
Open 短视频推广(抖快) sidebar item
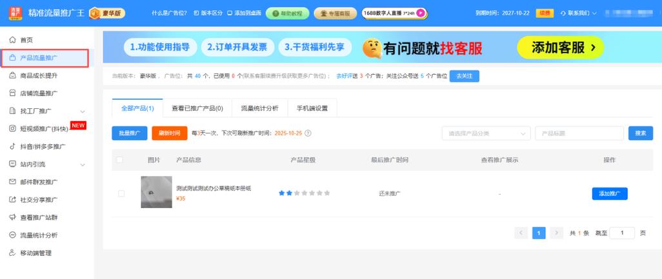(x=44, y=129)
